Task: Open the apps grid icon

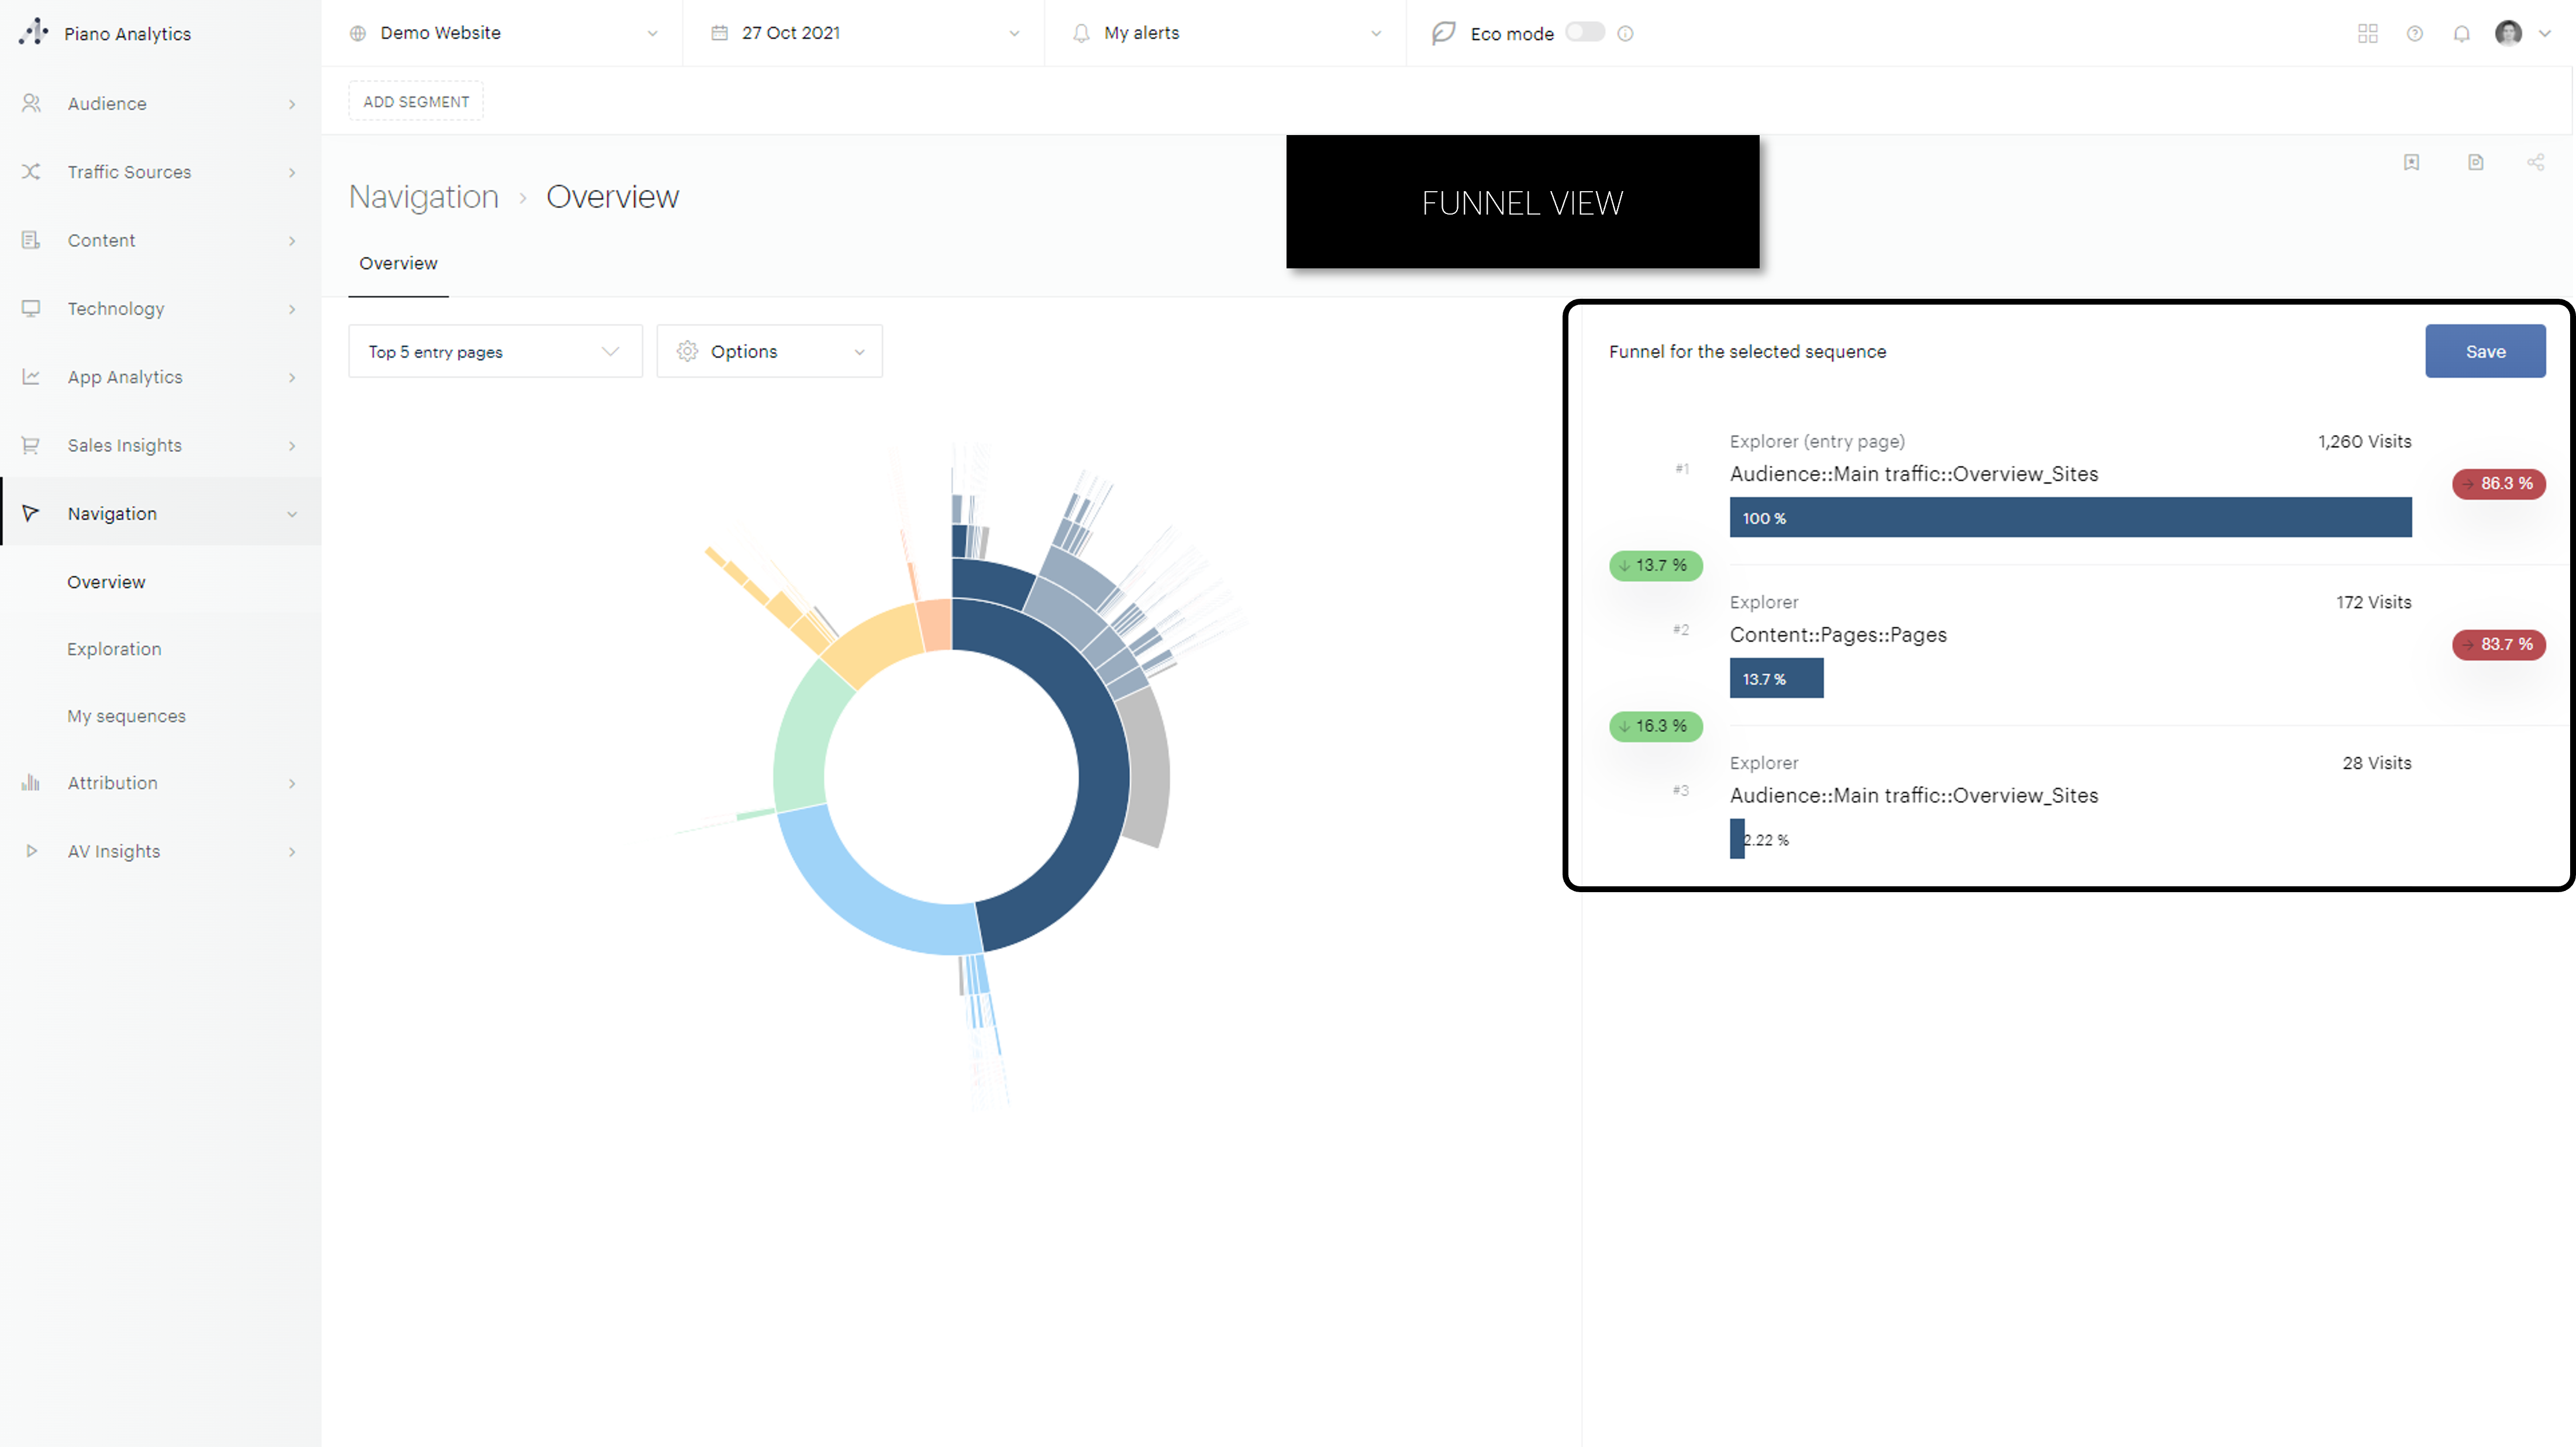Action: [x=2367, y=33]
